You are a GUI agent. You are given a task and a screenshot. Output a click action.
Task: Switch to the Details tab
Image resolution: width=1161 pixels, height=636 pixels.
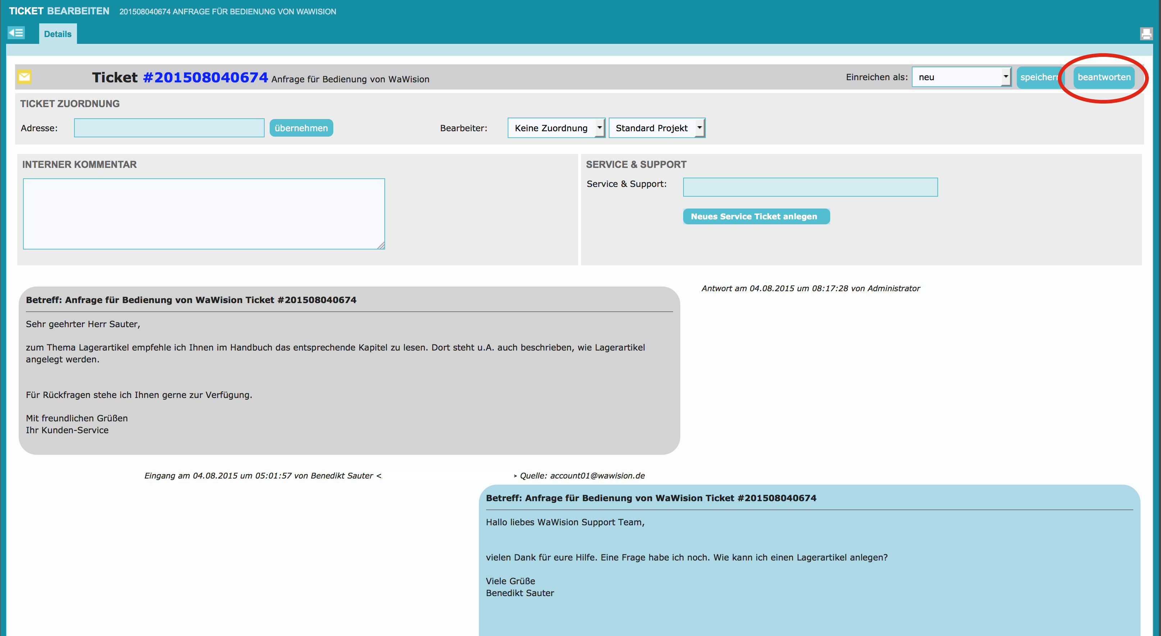click(58, 34)
